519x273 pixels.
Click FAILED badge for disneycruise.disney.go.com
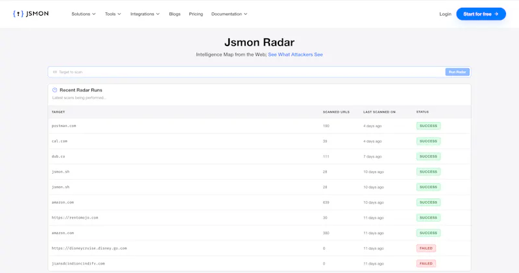pos(426,248)
